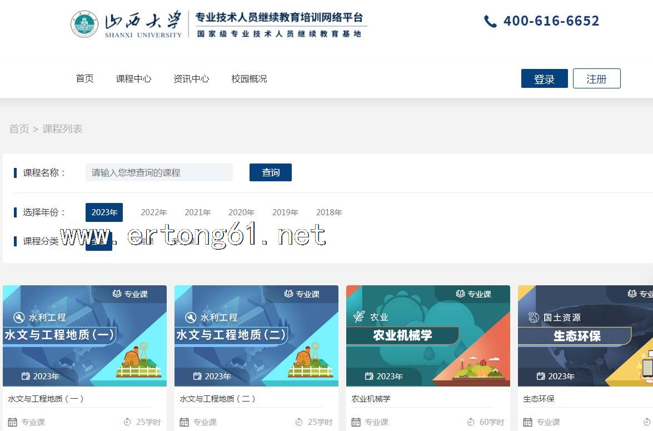Click book icon on 农业机械学 card banner
653x431 pixels.
pyautogui.click(x=460, y=294)
